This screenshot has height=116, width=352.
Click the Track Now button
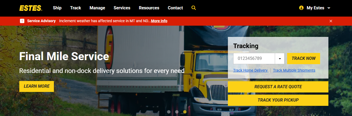pyautogui.click(x=303, y=59)
